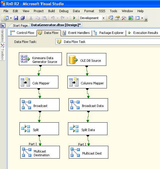Open the Build menu
160x169 pixels.
(x=51, y=11)
